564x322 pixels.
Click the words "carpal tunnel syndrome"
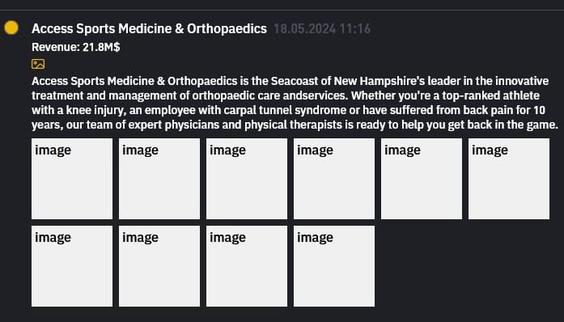coord(286,110)
